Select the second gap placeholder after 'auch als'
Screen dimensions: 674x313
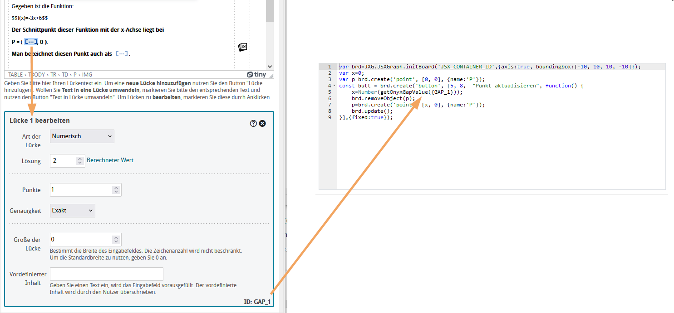(x=122, y=54)
